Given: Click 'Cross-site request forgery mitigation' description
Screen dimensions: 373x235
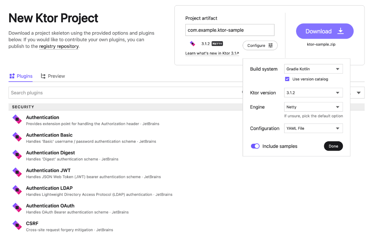Looking at the screenshot, I should [60, 230].
